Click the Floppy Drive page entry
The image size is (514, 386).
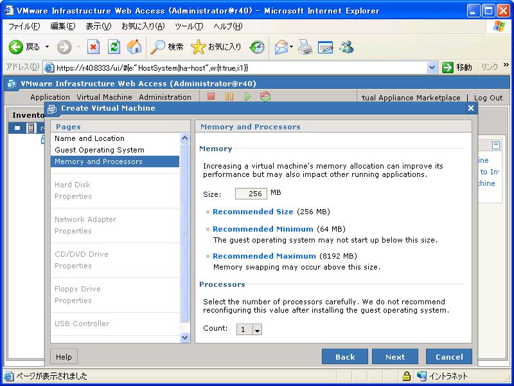(x=78, y=289)
